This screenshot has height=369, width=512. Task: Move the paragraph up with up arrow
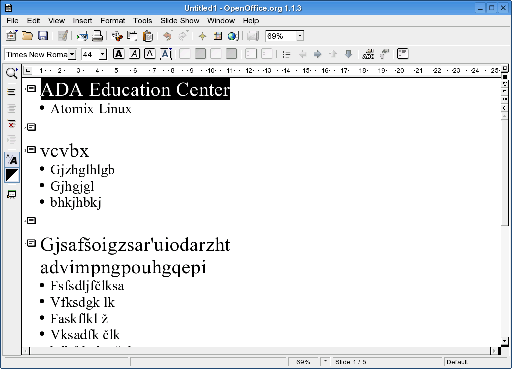click(x=333, y=54)
